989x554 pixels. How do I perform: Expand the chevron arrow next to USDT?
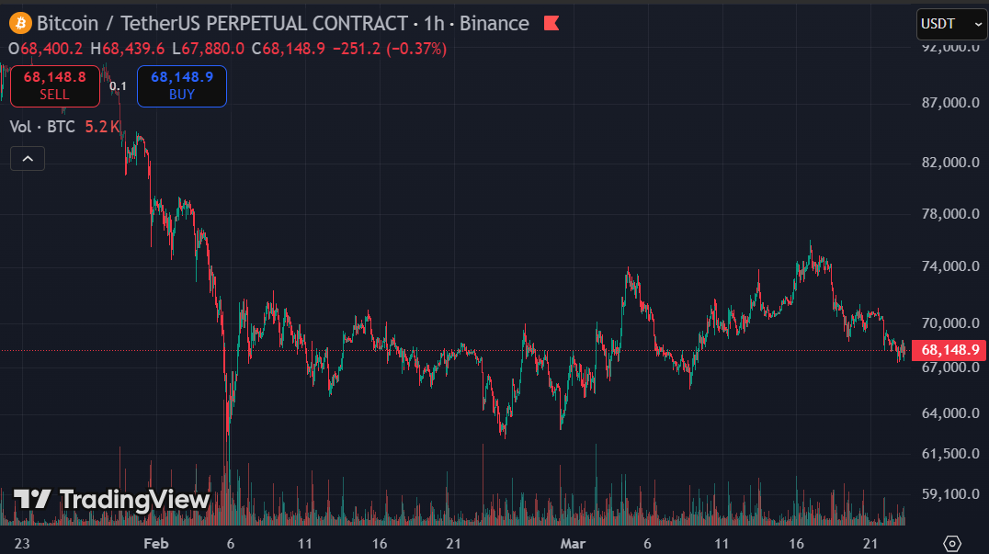click(976, 23)
